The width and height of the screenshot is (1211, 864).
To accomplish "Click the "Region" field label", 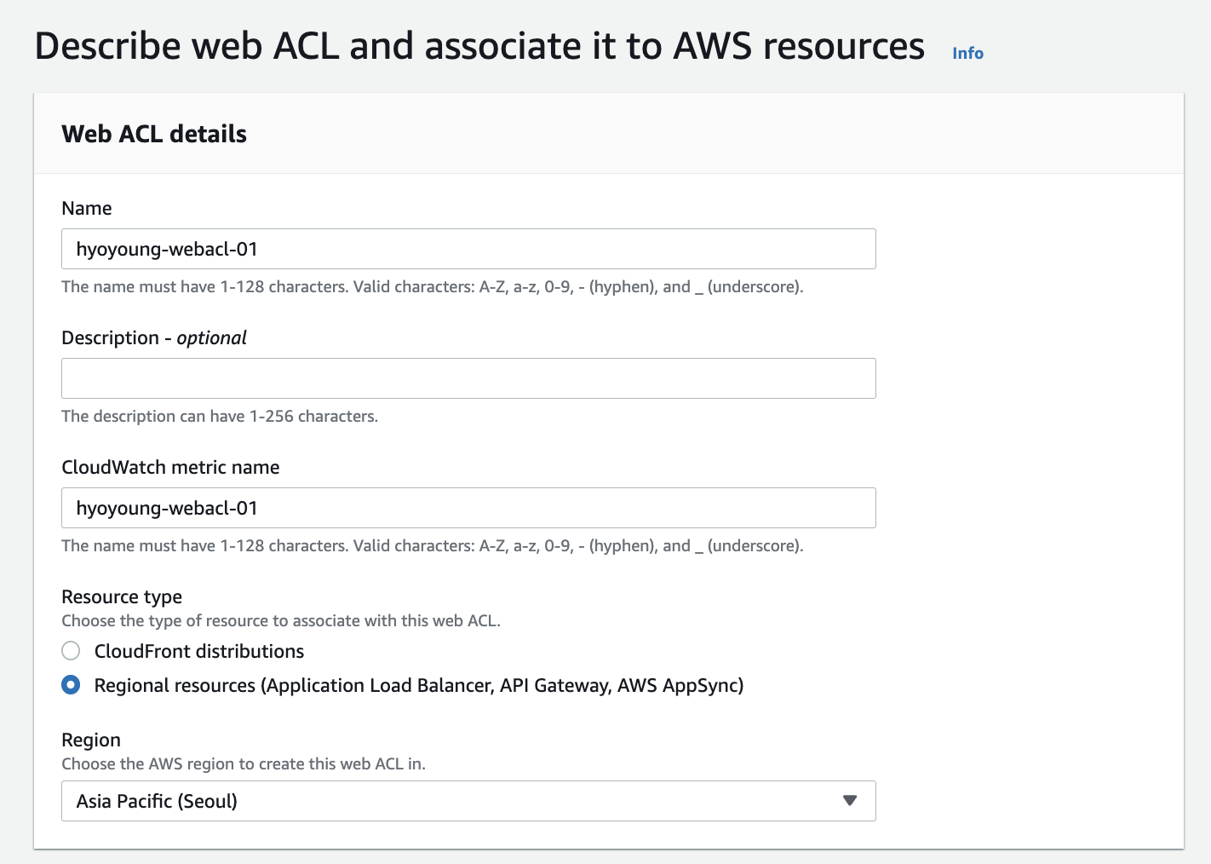I will coord(91,740).
